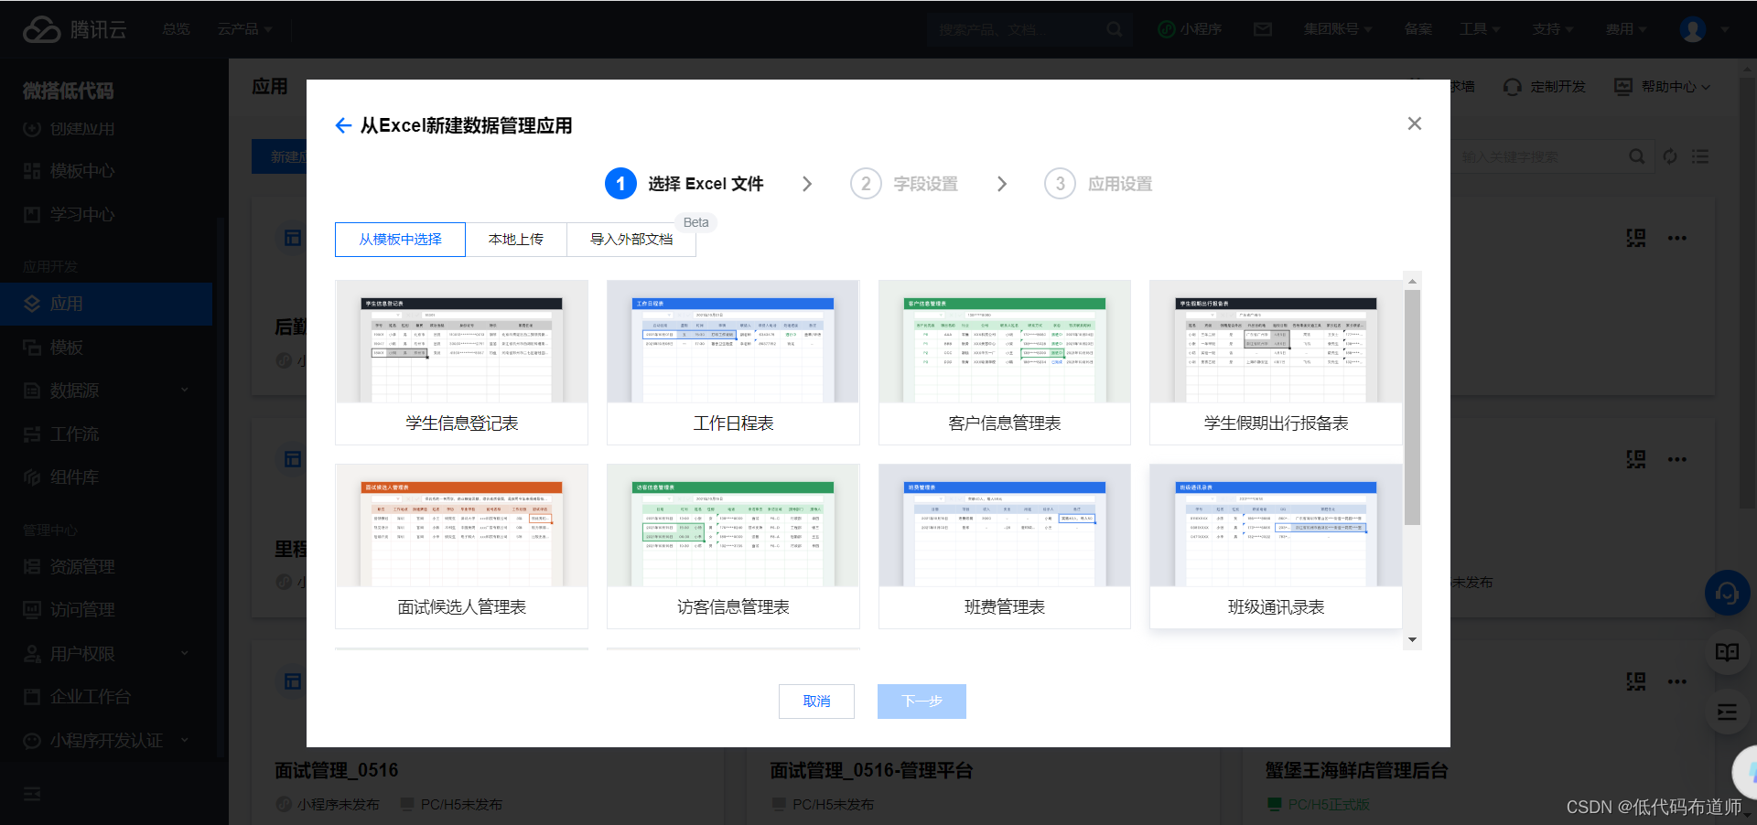Expand 用户权限 in the sidebar
Viewport: 1757px width, 825px height.
tap(106, 654)
